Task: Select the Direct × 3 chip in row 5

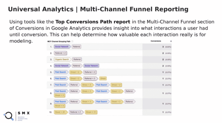Action: [75, 72]
